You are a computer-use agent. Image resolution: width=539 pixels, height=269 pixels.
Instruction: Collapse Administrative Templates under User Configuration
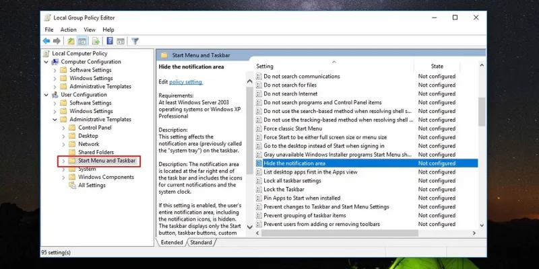55,120
